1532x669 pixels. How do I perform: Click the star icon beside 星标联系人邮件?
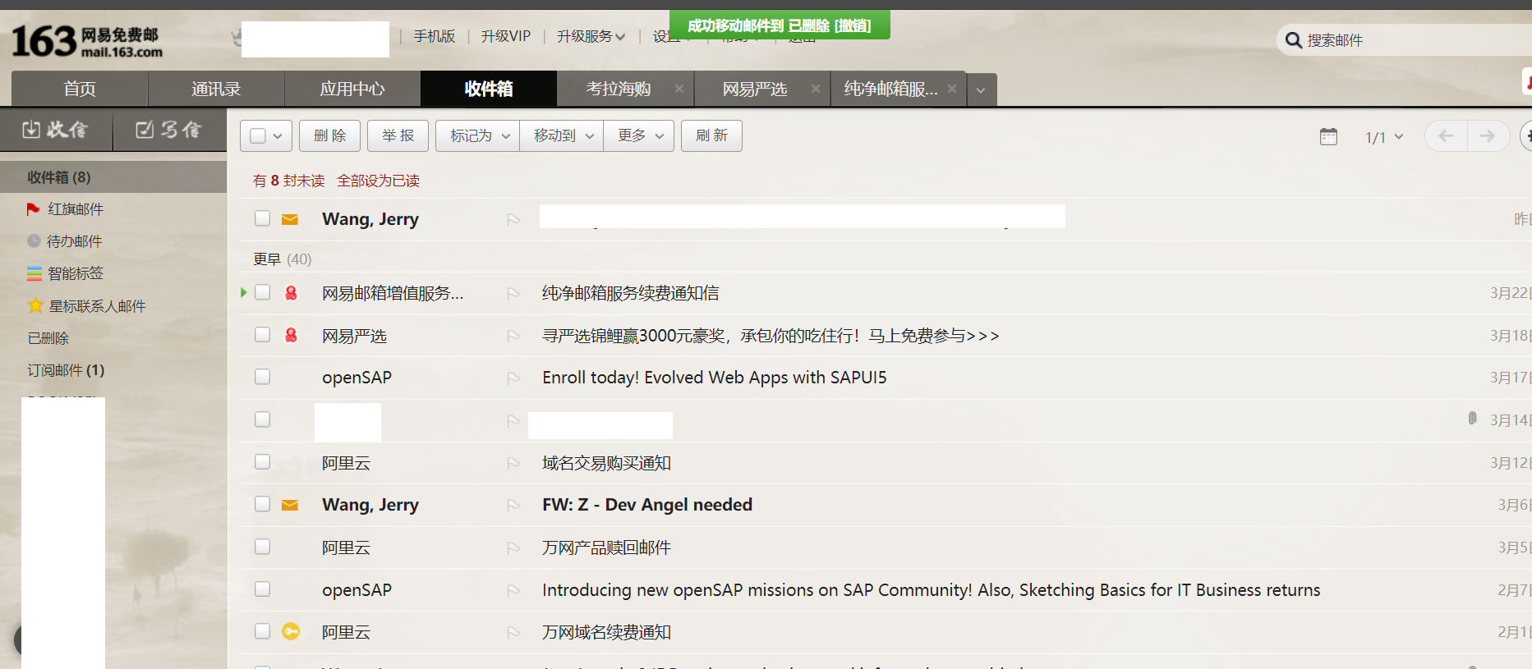tap(35, 305)
